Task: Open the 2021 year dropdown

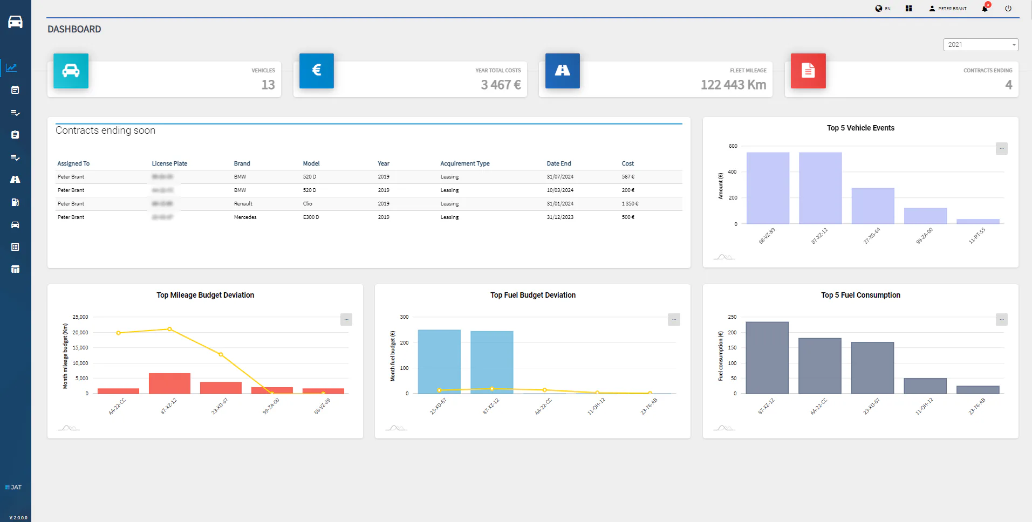Action: 981,45
